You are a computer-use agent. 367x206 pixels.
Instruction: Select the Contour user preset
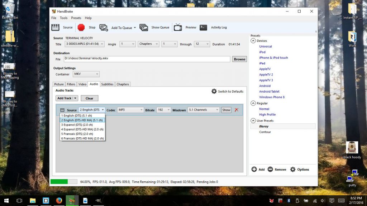pyautogui.click(x=265, y=132)
